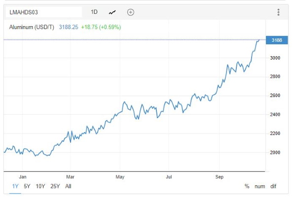Select the 10Y time range
Screen dimensions: 296x198
pos(40,186)
